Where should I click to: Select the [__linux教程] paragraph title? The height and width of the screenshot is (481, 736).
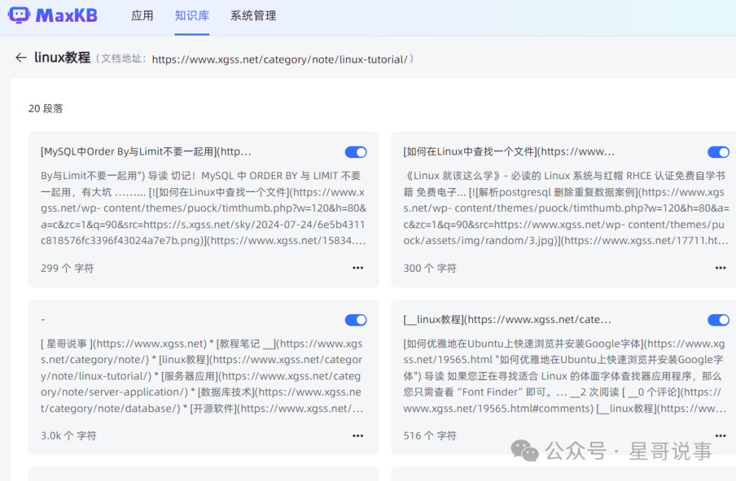(x=508, y=320)
